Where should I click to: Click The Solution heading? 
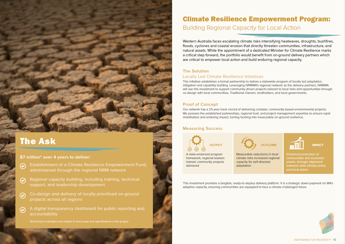[196, 71]
